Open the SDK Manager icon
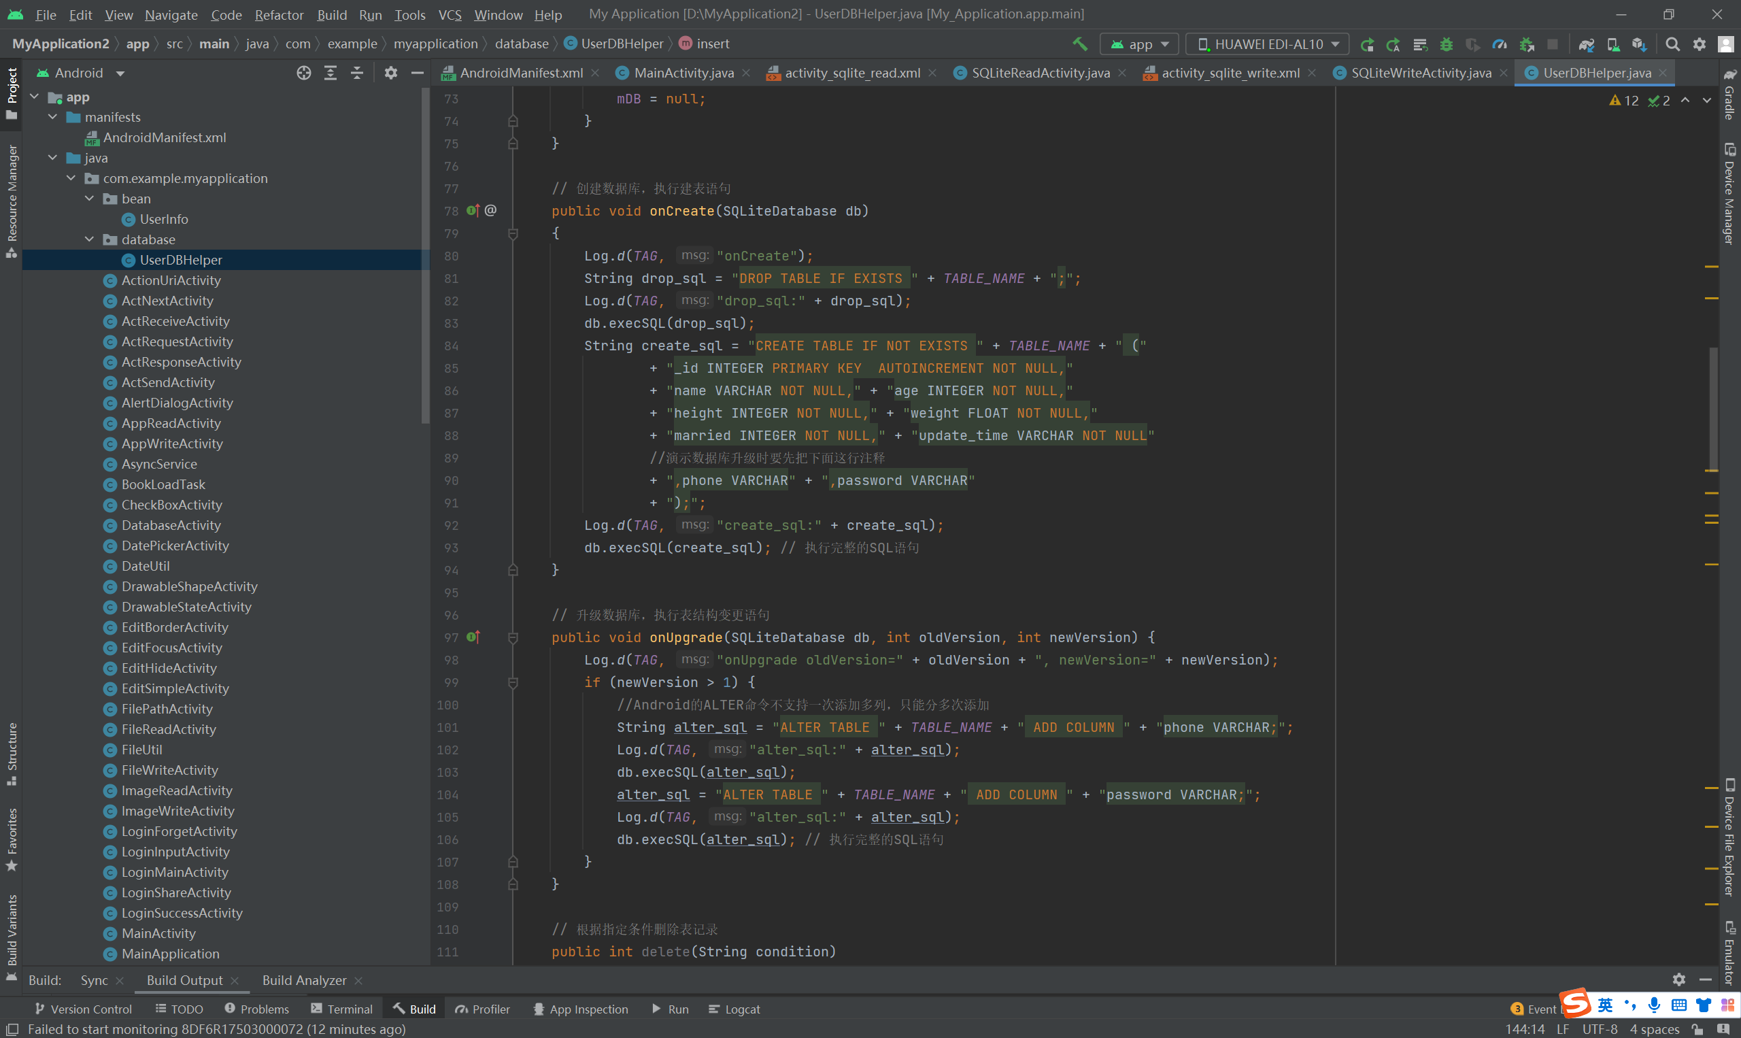1741x1038 pixels. [x=1639, y=44]
